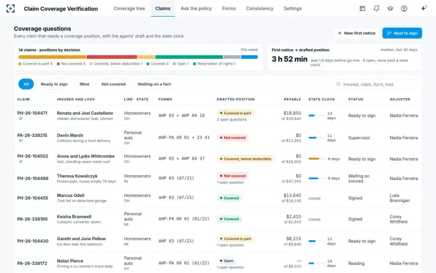Filter by Not covered chip
This screenshot has height=273, width=436.
[113, 84]
